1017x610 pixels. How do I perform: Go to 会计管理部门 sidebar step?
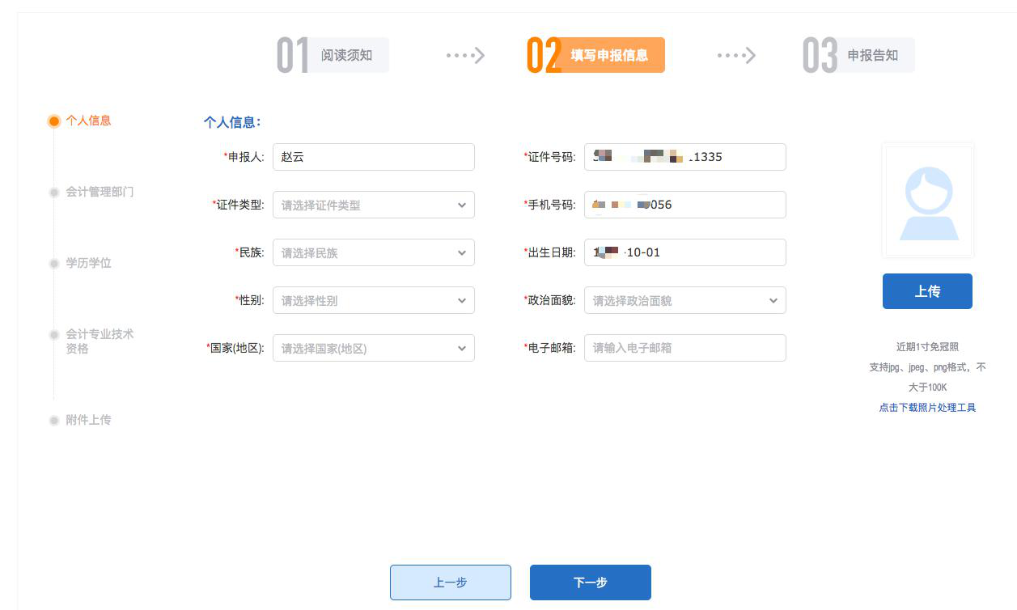[x=100, y=192]
